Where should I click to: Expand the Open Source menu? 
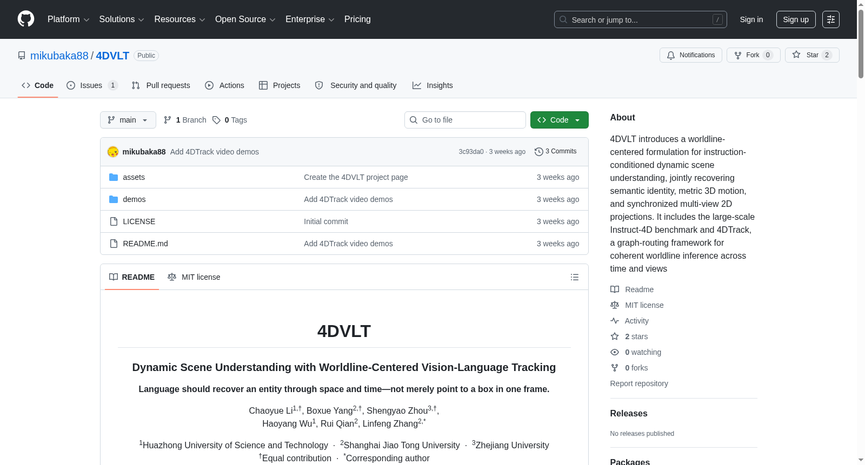click(245, 19)
